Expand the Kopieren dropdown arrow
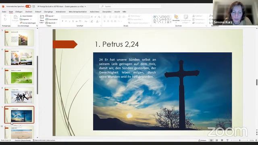This screenshot has width=258, height=145. [31, 19]
